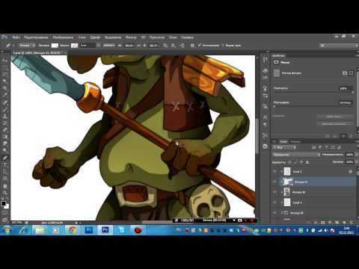Open the Фигура tool mode dropdown
The image size is (359, 269).
pyautogui.click(x=27, y=46)
